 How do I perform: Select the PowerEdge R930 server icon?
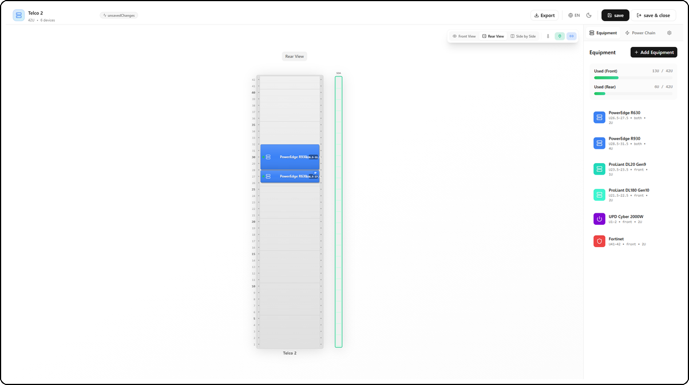[599, 142]
